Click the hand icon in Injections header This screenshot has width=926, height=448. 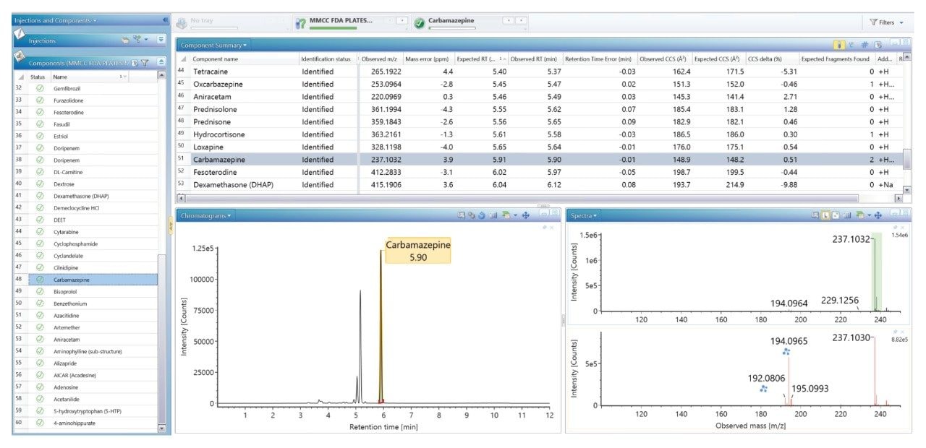125,40
